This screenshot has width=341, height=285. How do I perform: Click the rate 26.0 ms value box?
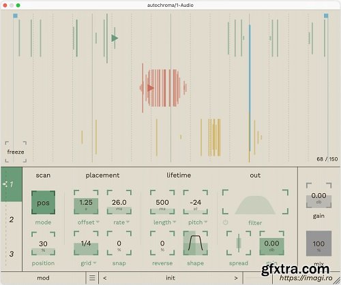coord(119,203)
